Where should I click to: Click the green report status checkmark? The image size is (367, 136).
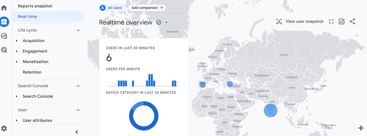[x=159, y=22]
